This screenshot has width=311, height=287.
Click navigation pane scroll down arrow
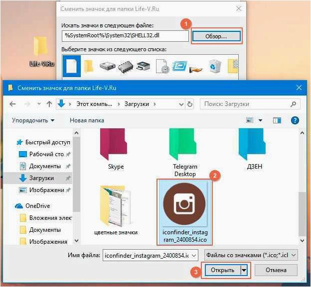coord(76,241)
